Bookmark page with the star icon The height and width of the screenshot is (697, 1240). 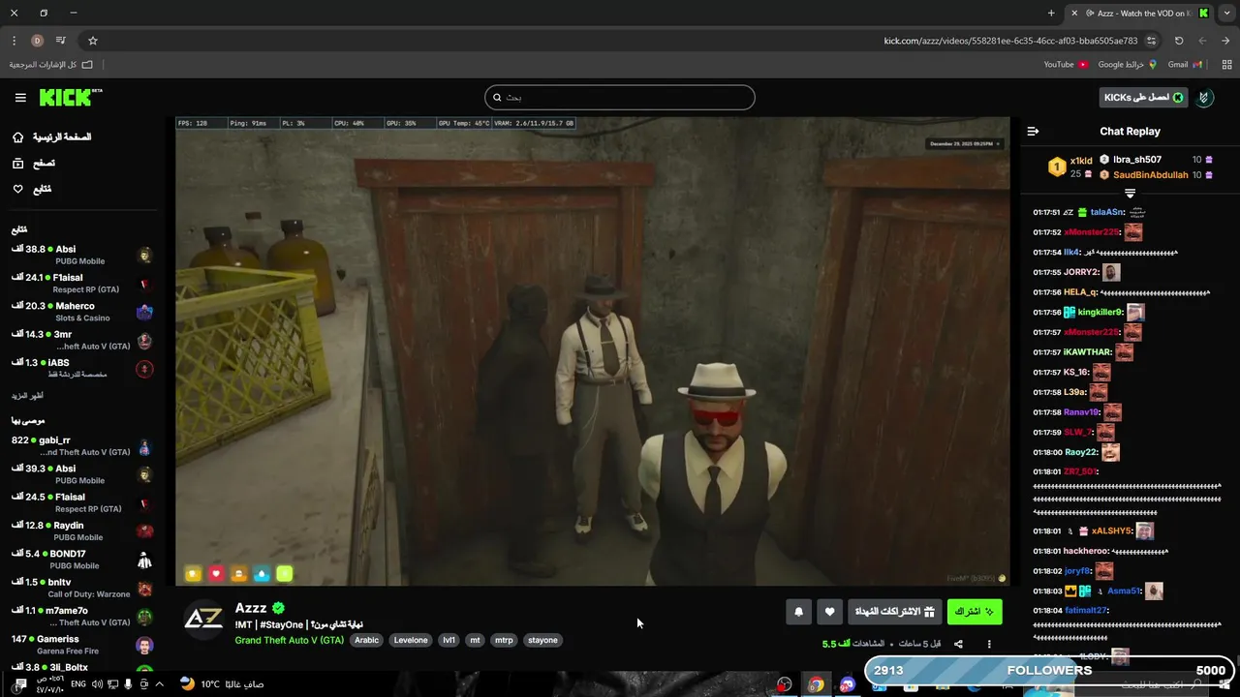coord(93,41)
